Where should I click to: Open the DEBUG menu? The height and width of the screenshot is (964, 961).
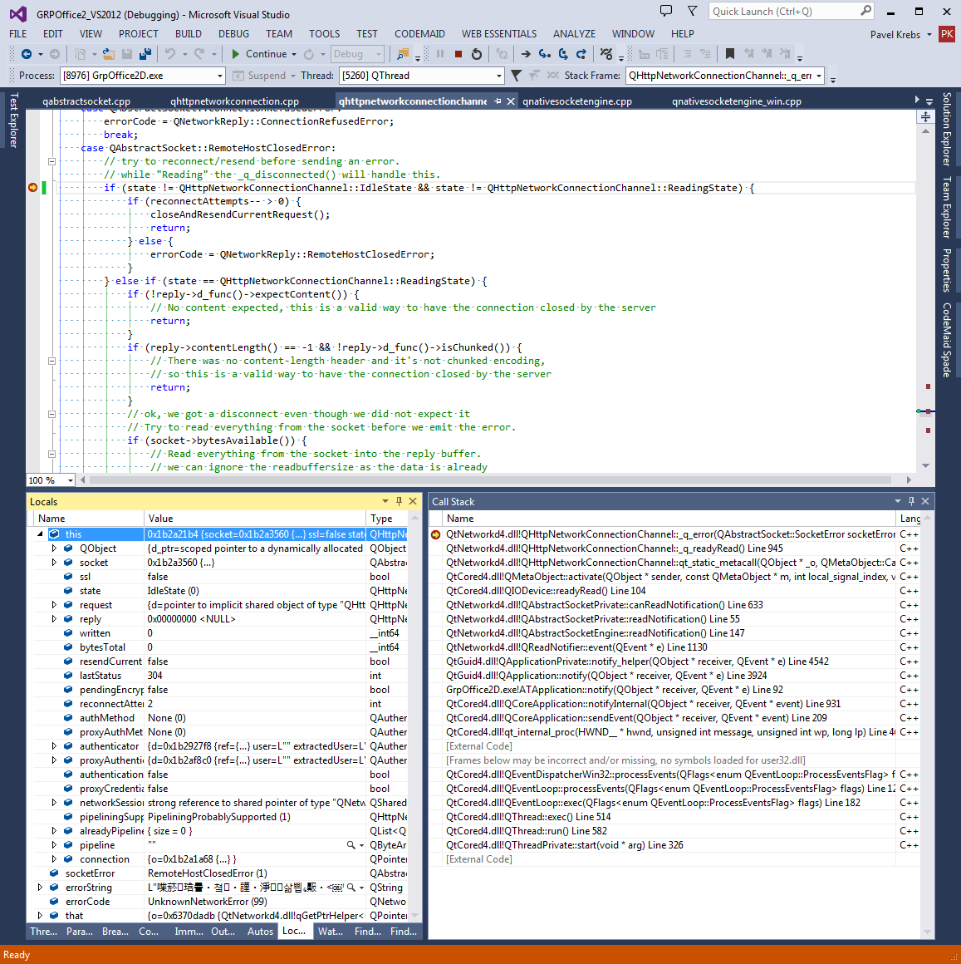(x=233, y=34)
